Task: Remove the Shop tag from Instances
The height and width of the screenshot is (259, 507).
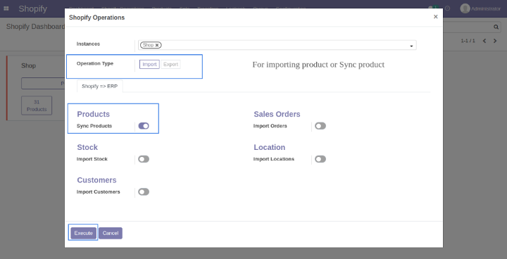Action: (x=157, y=45)
